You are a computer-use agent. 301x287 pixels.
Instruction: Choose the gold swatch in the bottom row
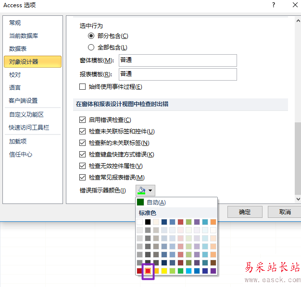tap(156, 271)
